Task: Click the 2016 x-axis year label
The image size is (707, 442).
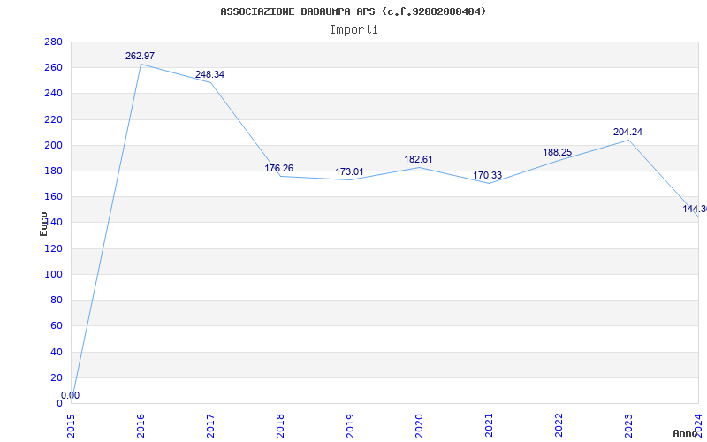Action: [x=141, y=426]
